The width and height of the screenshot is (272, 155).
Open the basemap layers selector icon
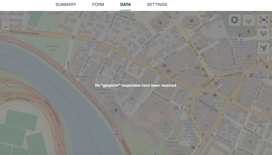point(249,20)
